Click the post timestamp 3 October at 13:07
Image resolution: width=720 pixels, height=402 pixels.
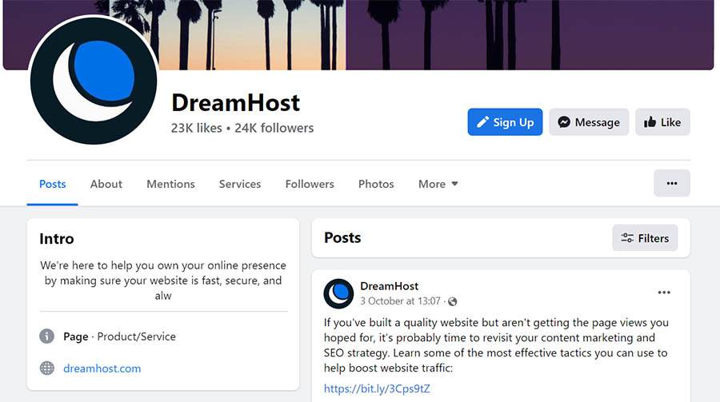[400, 301]
